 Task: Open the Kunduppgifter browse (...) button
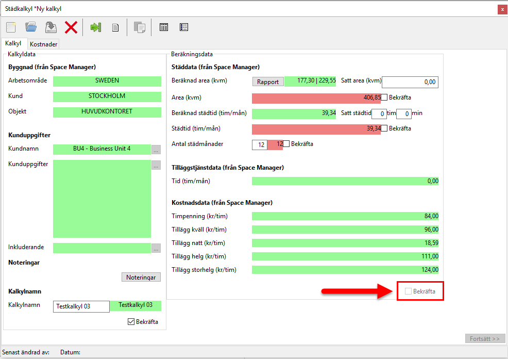coord(156,166)
